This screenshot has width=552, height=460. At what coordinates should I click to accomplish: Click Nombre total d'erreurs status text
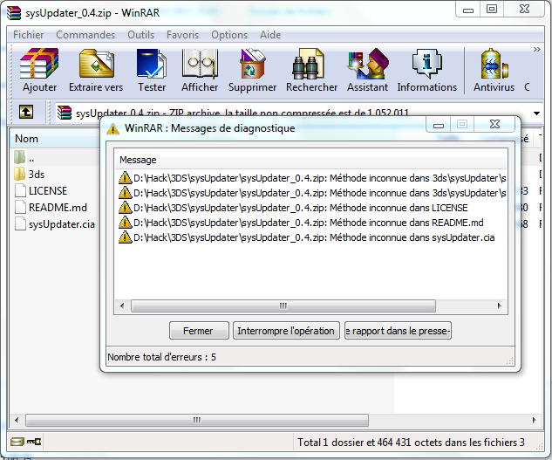tap(162, 357)
